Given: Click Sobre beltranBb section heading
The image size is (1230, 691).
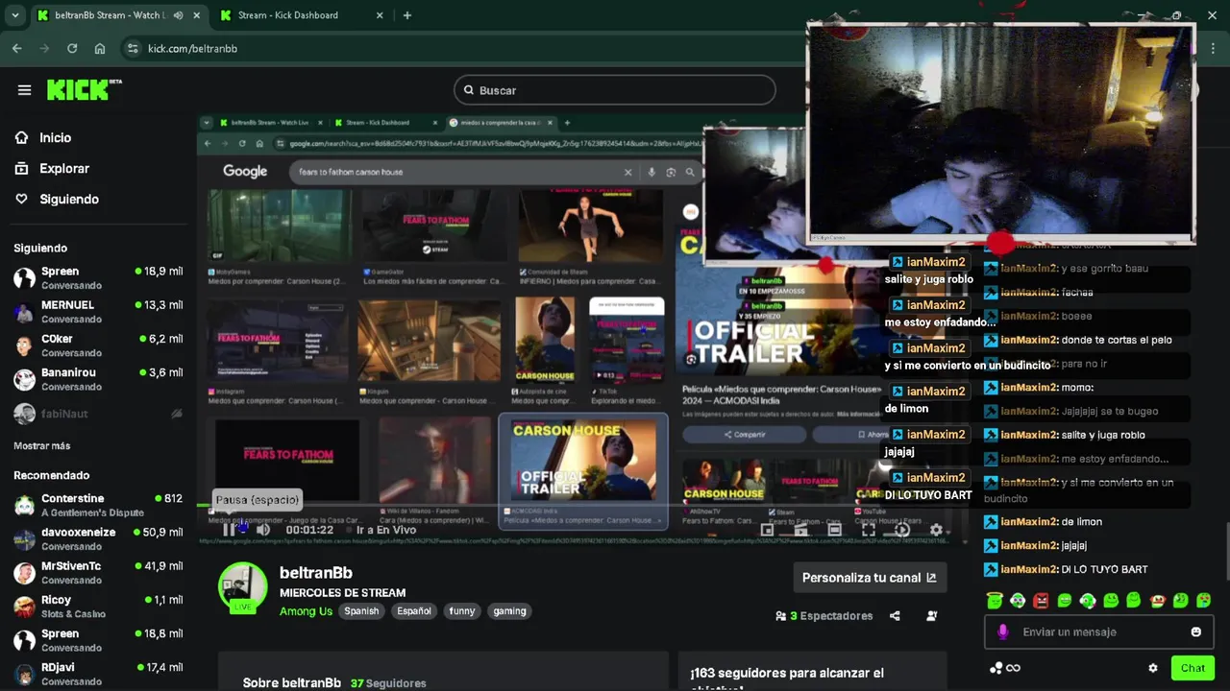Looking at the screenshot, I should (292, 683).
